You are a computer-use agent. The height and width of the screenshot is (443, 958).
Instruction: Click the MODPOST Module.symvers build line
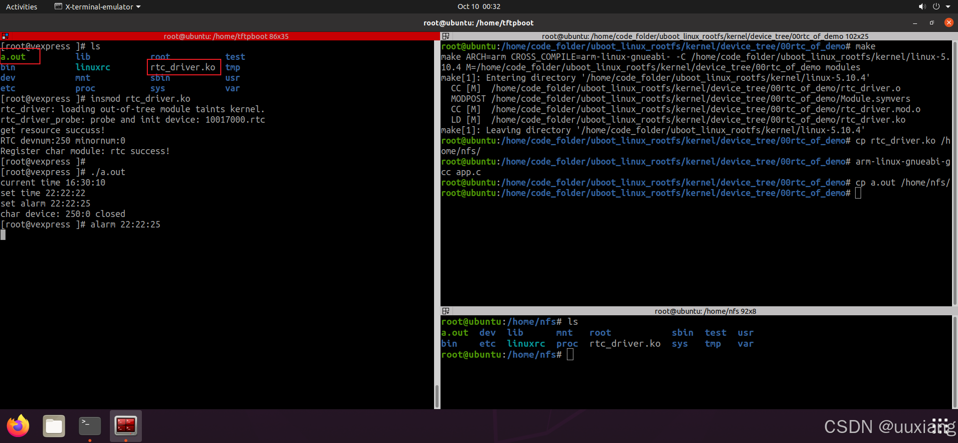click(x=681, y=99)
